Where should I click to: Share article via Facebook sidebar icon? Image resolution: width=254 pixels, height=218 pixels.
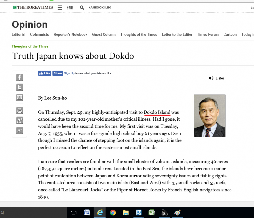[x=19, y=77]
